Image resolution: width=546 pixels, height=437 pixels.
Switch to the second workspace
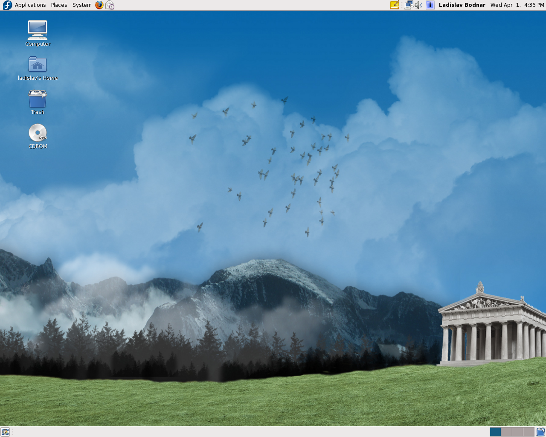pyautogui.click(x=506, y=432)
